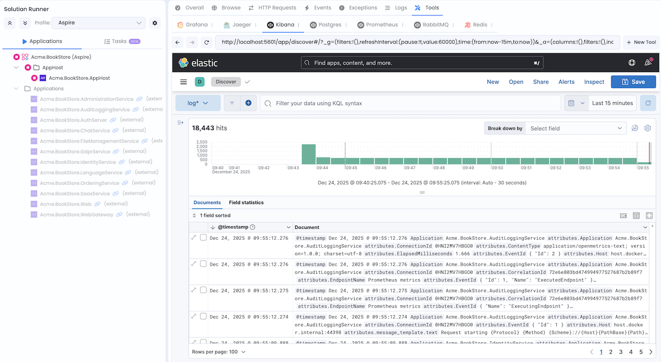
Task: Tick the third document's row checkbox
Action: [x=203, y=290]
